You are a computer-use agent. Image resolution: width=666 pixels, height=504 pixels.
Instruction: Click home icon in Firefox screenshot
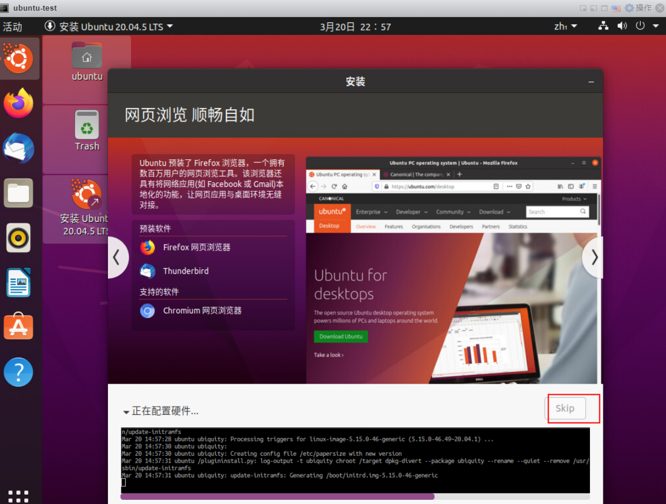point(345,186)
